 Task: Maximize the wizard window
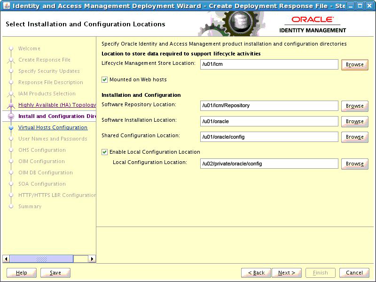360,6
